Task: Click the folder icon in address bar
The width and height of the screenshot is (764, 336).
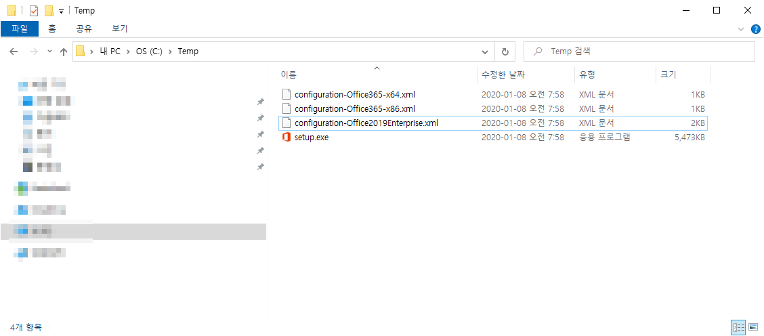Action: point(81,51)
